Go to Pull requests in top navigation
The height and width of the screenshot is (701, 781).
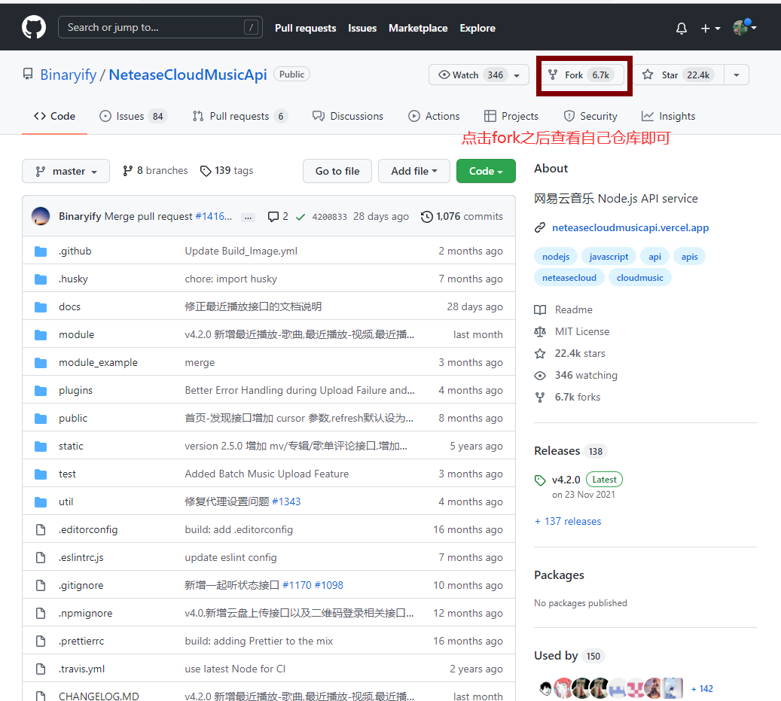pyautogui.click(x=305, y=29)
